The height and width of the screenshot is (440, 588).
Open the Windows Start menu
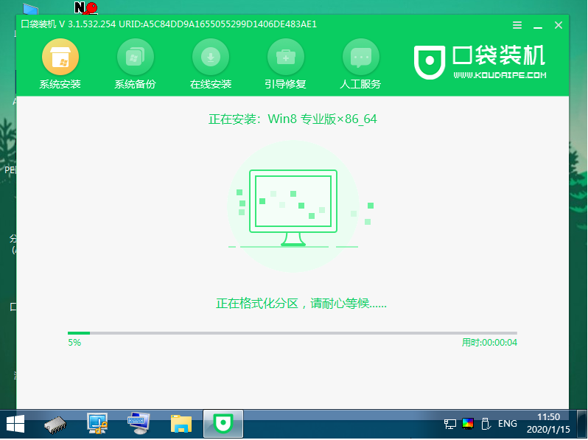click(15, 425)
